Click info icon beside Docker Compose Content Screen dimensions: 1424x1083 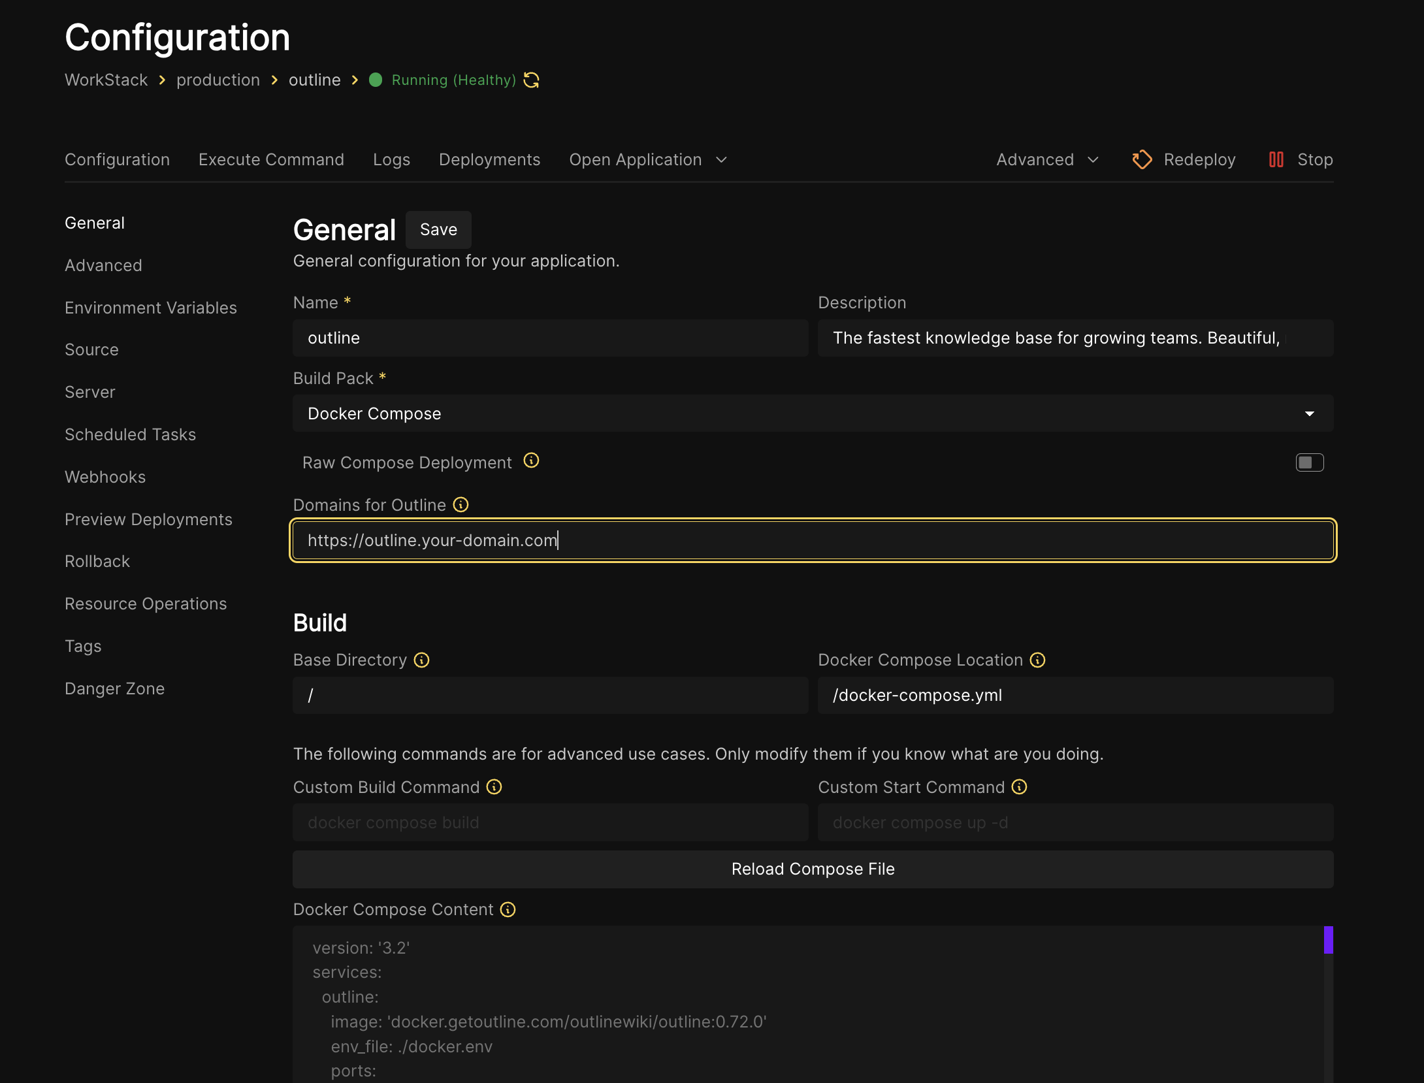[x=508, y=910]
